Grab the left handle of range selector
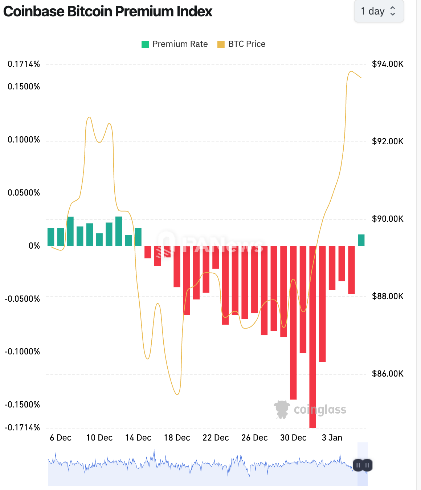This screenshot has height=490, width=421. point(358,465)
